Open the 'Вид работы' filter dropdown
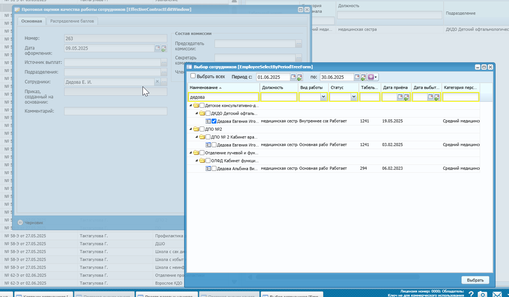 coord(323,97)
